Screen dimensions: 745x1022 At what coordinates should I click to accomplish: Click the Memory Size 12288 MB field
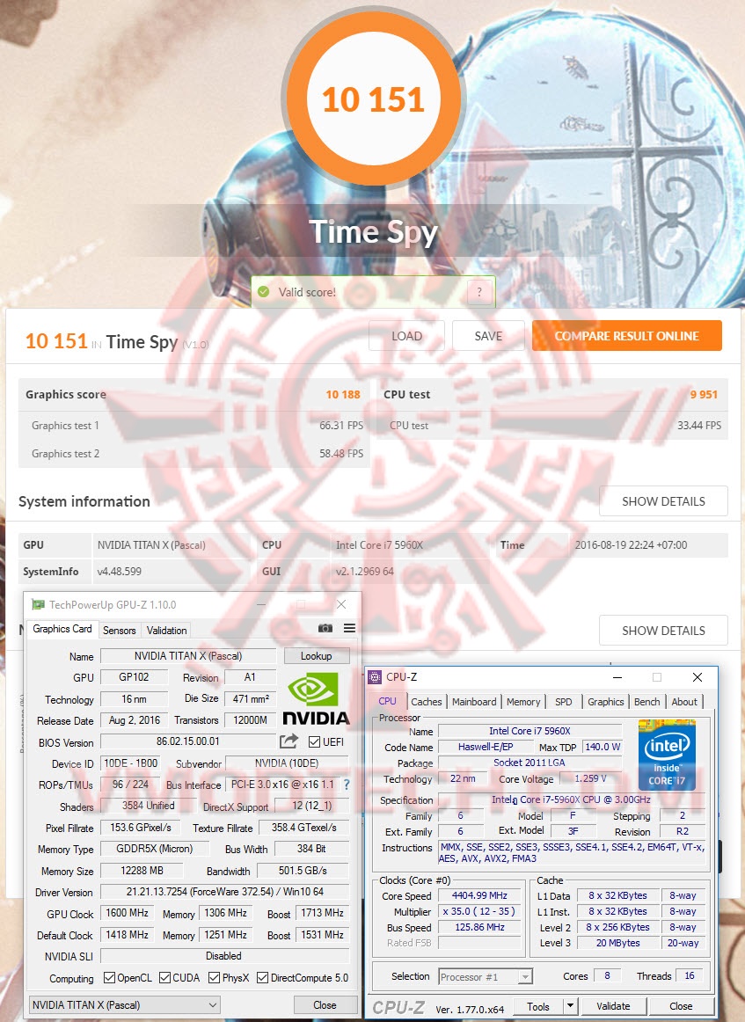[x=142, y=870]
